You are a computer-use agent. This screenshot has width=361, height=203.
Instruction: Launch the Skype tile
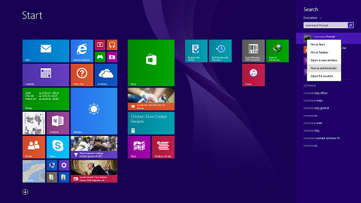(58, 147)
